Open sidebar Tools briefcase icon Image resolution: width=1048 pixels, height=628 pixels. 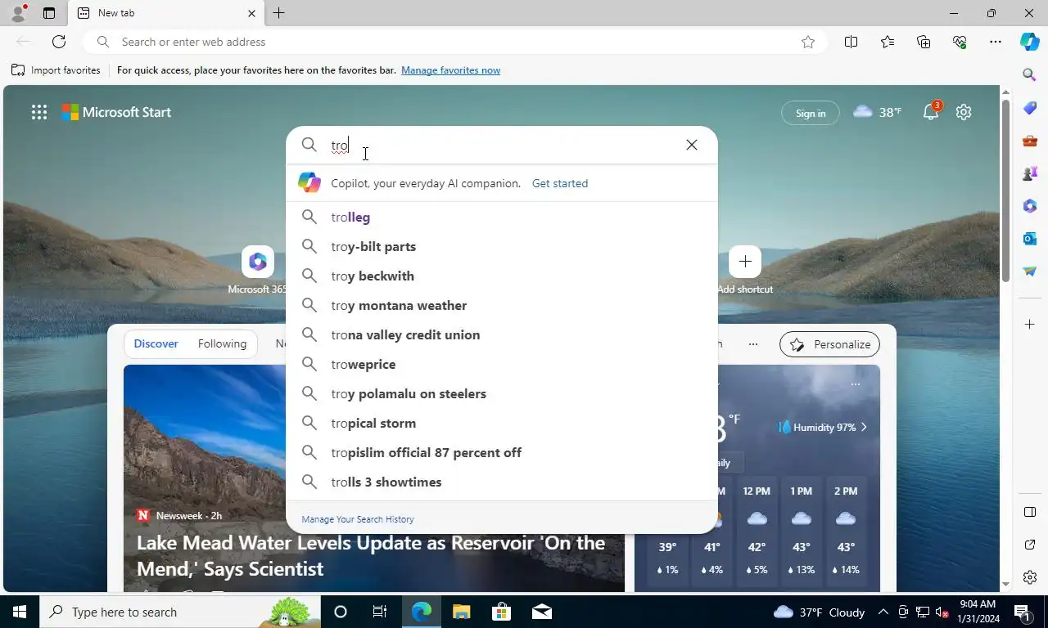(1030, 141)
